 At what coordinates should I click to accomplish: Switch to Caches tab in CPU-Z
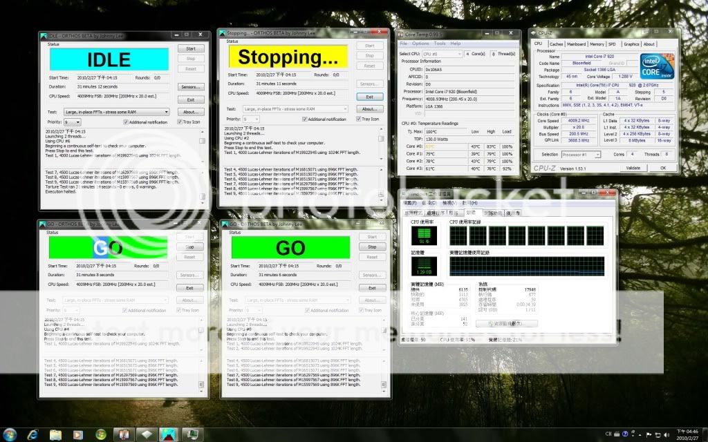pos(557,44)
